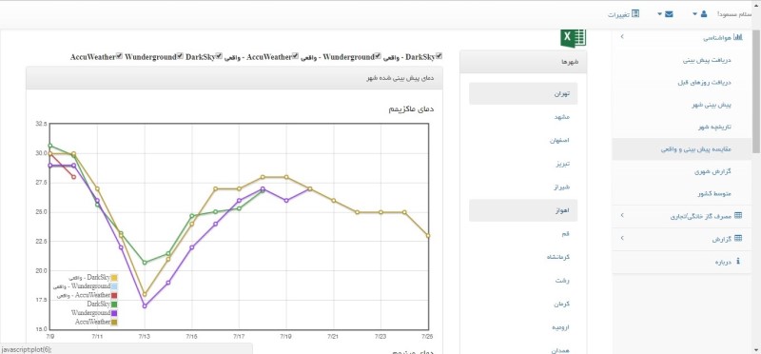Click the تغییرات changes icon
The image size is (761, 354).
(x=634, y=13)
